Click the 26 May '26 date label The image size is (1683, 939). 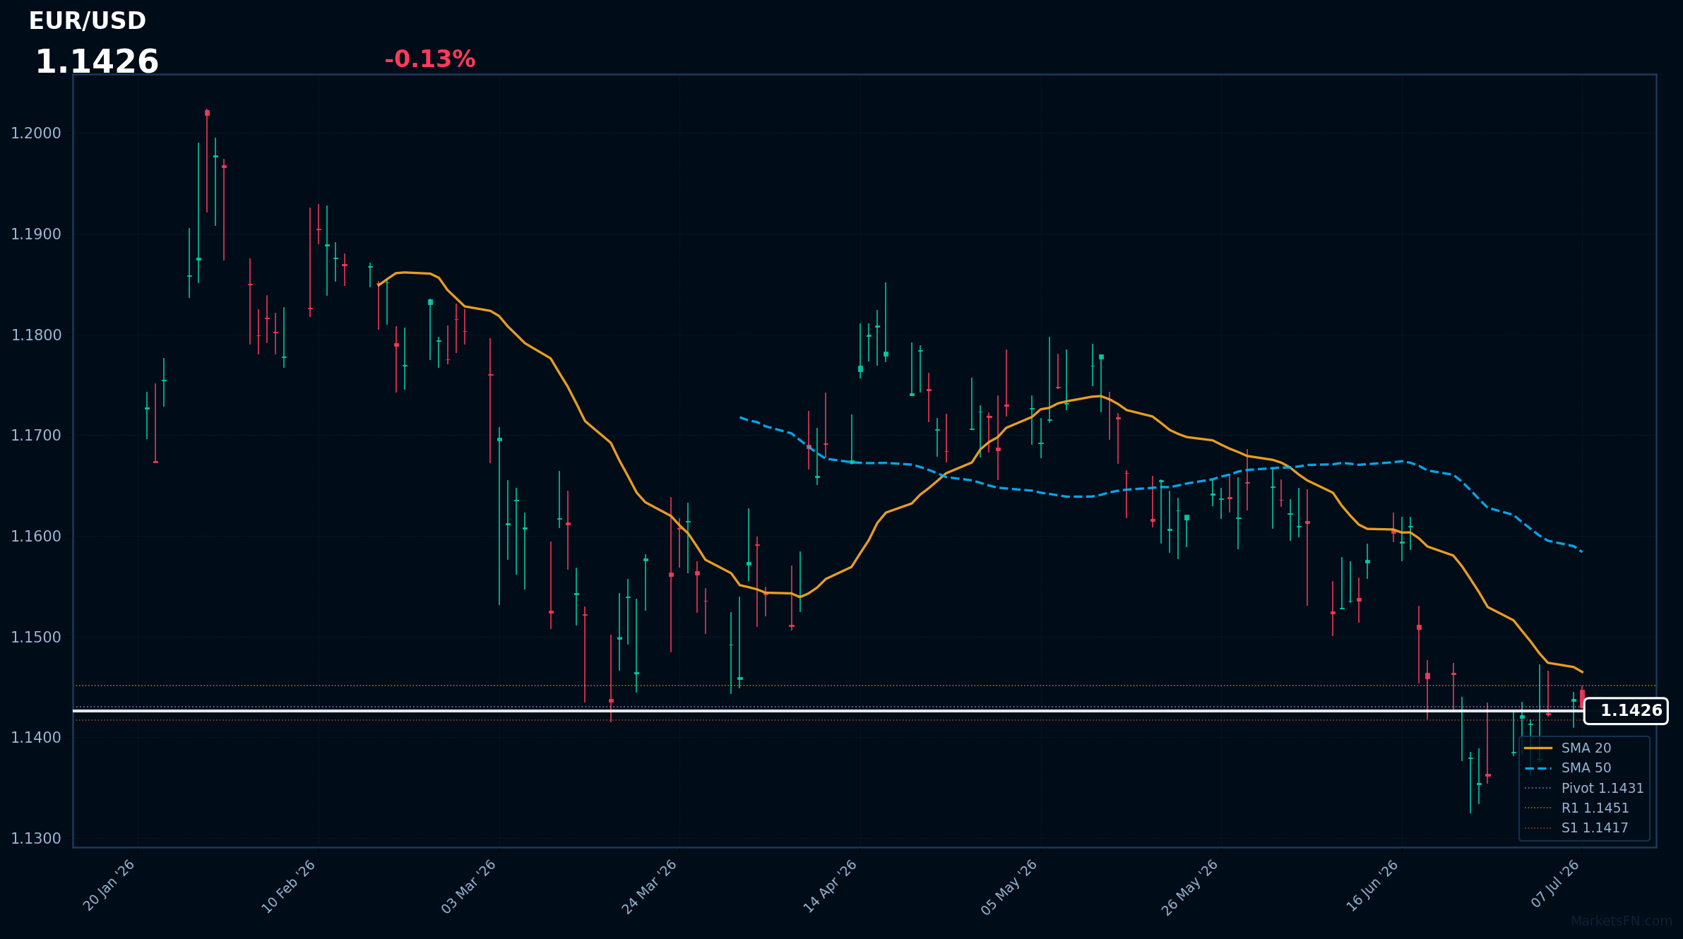pyautogui.click(x=1191, y=887)
